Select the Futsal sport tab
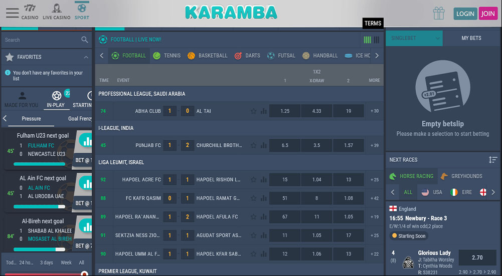Viewport: 502px width, 276px height. pos(281,56)
